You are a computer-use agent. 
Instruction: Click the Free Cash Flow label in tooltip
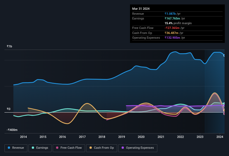click(143, 28)
